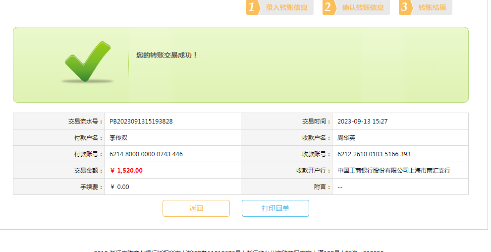Click the payer name 李传双

point(118,137)
